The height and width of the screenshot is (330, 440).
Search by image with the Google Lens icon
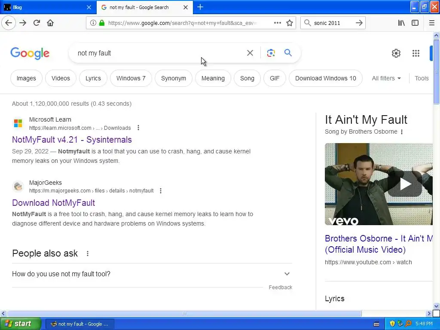[271, 53]
